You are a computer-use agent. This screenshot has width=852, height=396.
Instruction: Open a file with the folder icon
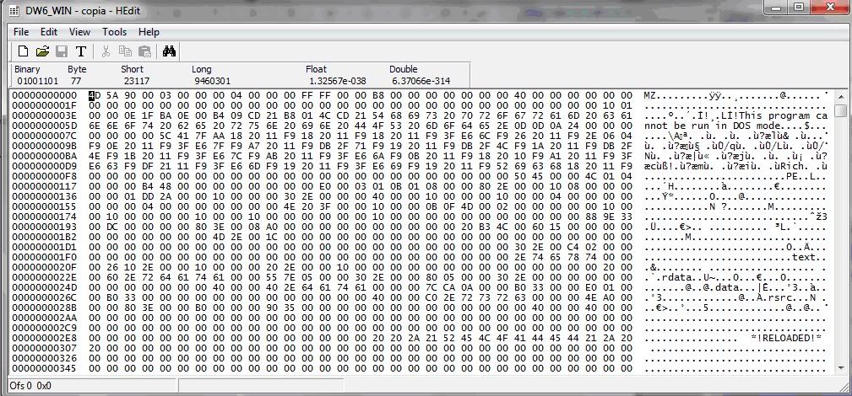42,51
